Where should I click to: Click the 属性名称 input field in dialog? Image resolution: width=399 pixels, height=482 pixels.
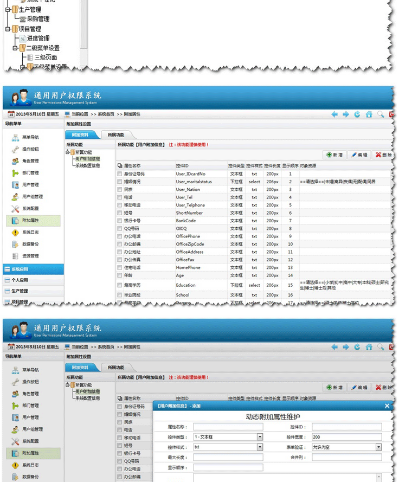228,427
